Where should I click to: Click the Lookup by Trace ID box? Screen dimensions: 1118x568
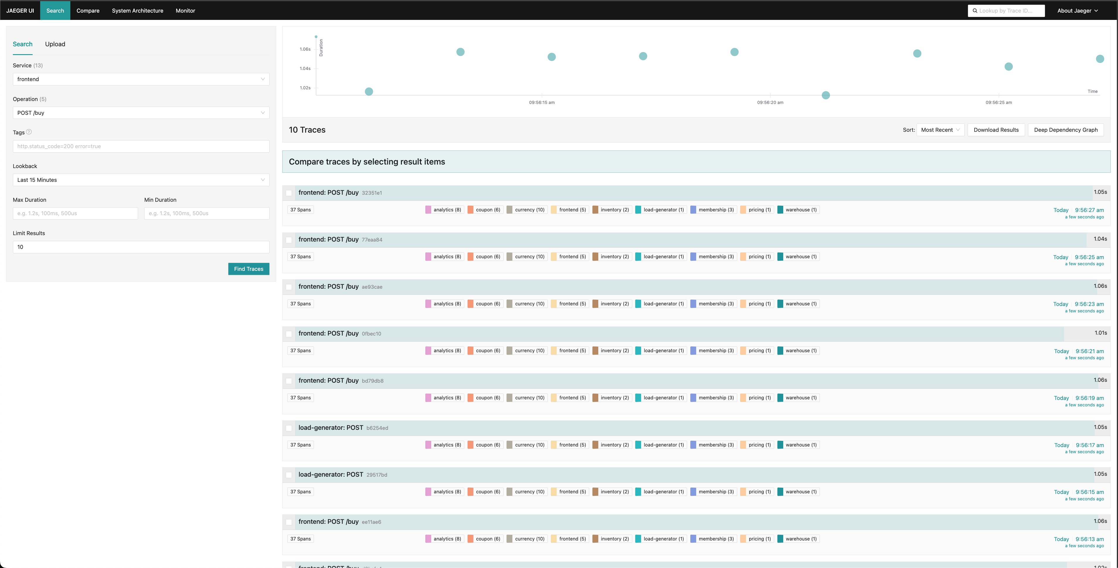pyautogui.click(x=1006, y=11)
